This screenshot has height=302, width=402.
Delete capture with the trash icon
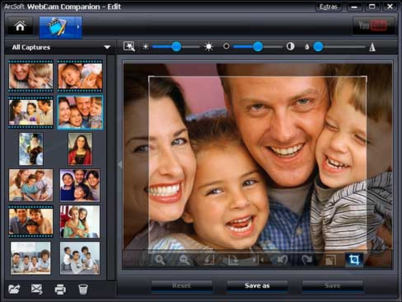83,289
